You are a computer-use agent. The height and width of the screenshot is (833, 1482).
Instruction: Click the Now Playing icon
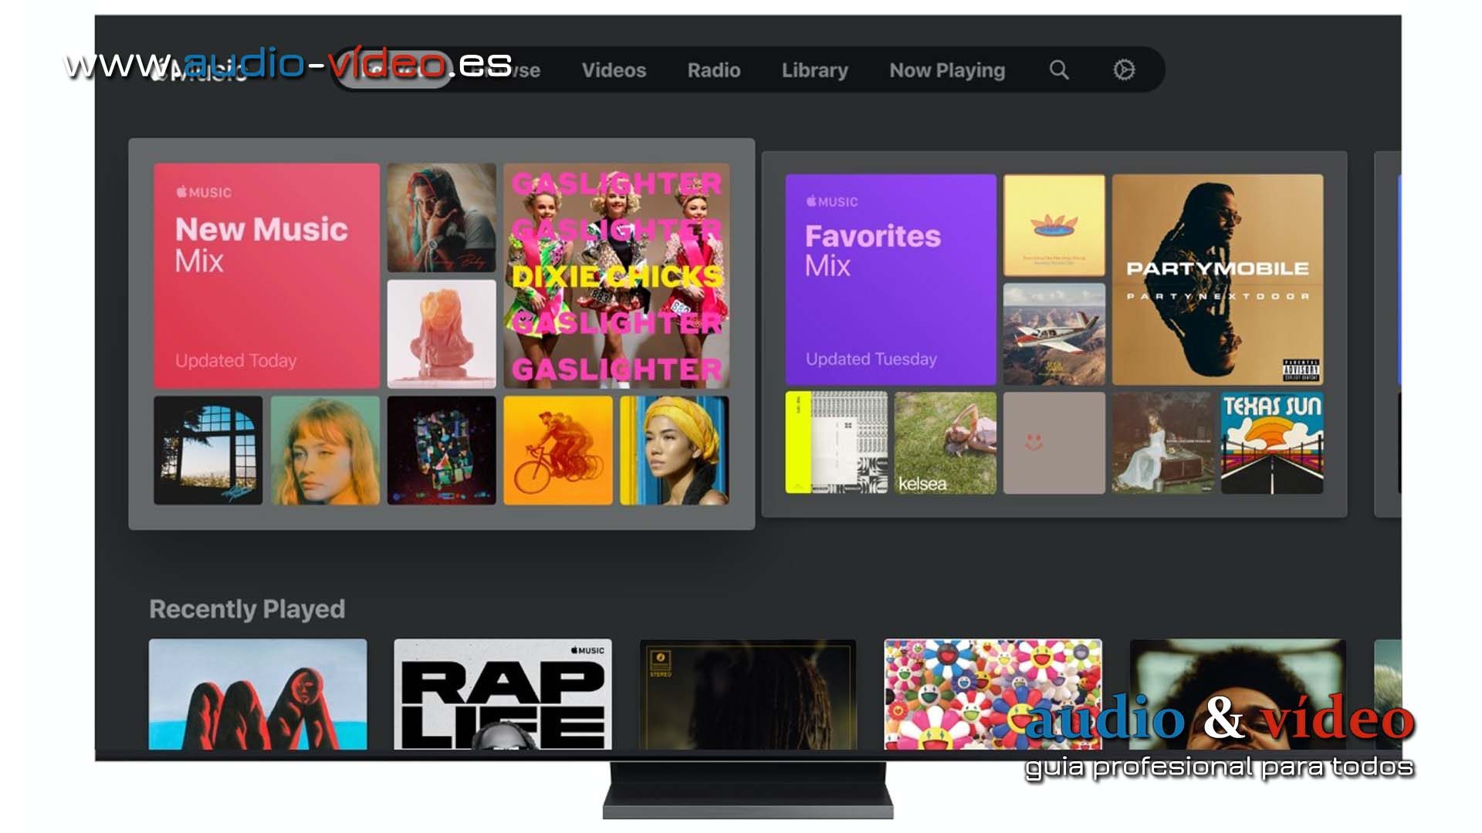tap(945, 70)
